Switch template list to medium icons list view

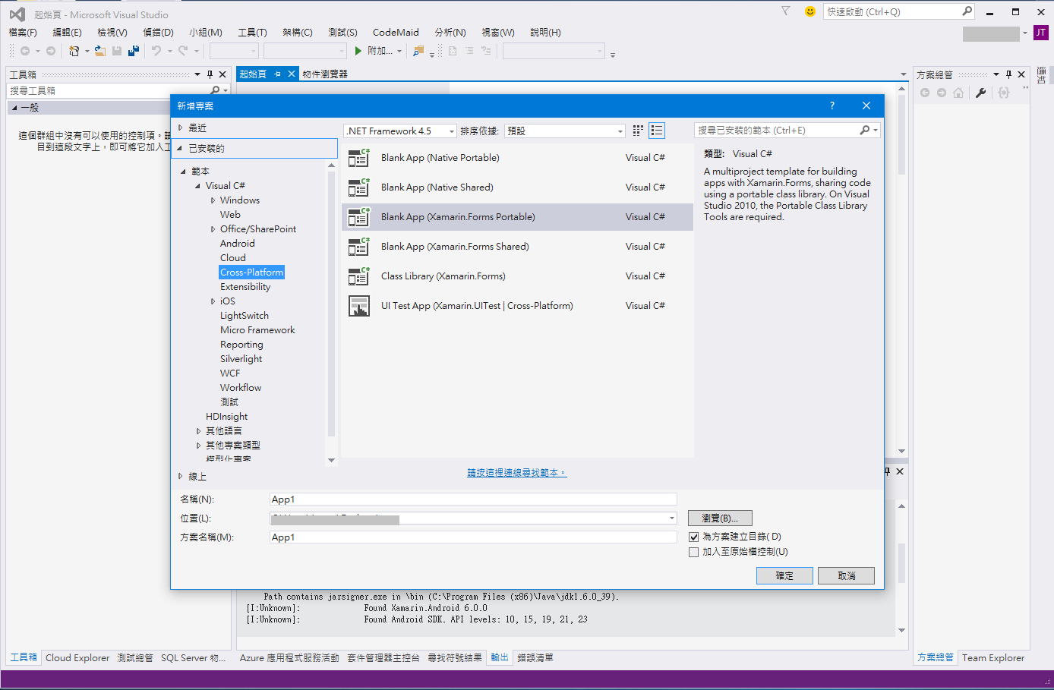657,131
